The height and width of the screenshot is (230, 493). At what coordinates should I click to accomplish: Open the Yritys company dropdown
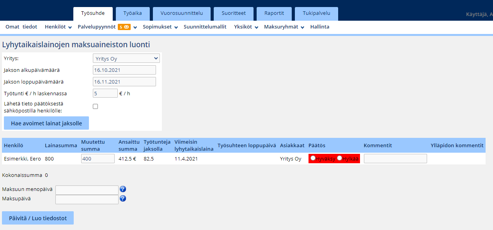coord(126,59)
